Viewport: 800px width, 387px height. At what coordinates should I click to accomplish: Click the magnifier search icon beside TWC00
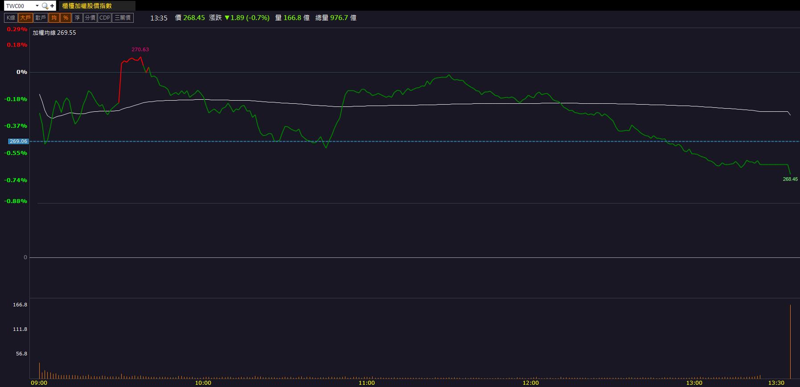pyautogui.click(x=45, y=6)
